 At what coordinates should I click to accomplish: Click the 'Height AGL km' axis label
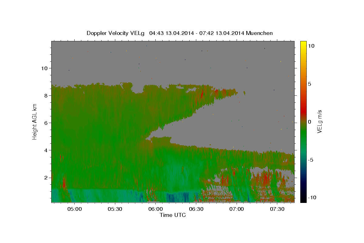pyautogui.click(x=35, y=122)
